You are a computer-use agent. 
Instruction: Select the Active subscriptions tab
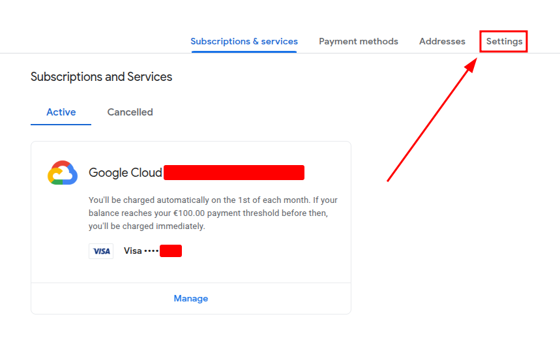61,112
